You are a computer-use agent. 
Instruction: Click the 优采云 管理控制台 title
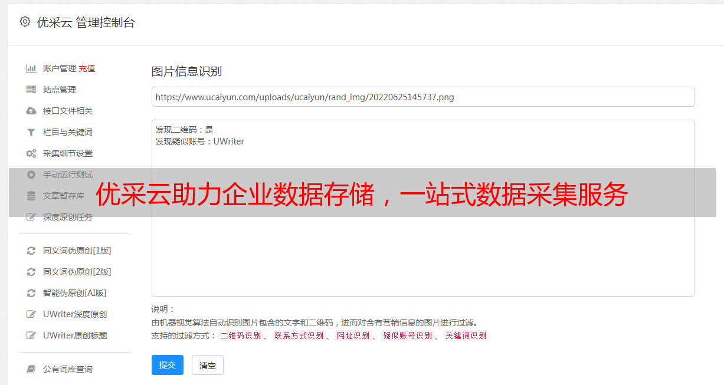pos(86,22)
